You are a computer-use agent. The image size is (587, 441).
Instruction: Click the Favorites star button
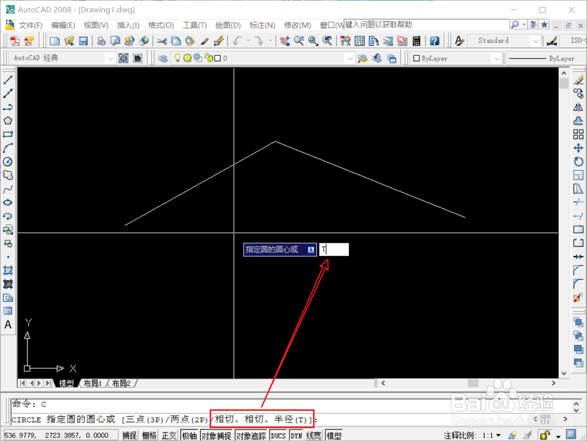click(544, 25)
